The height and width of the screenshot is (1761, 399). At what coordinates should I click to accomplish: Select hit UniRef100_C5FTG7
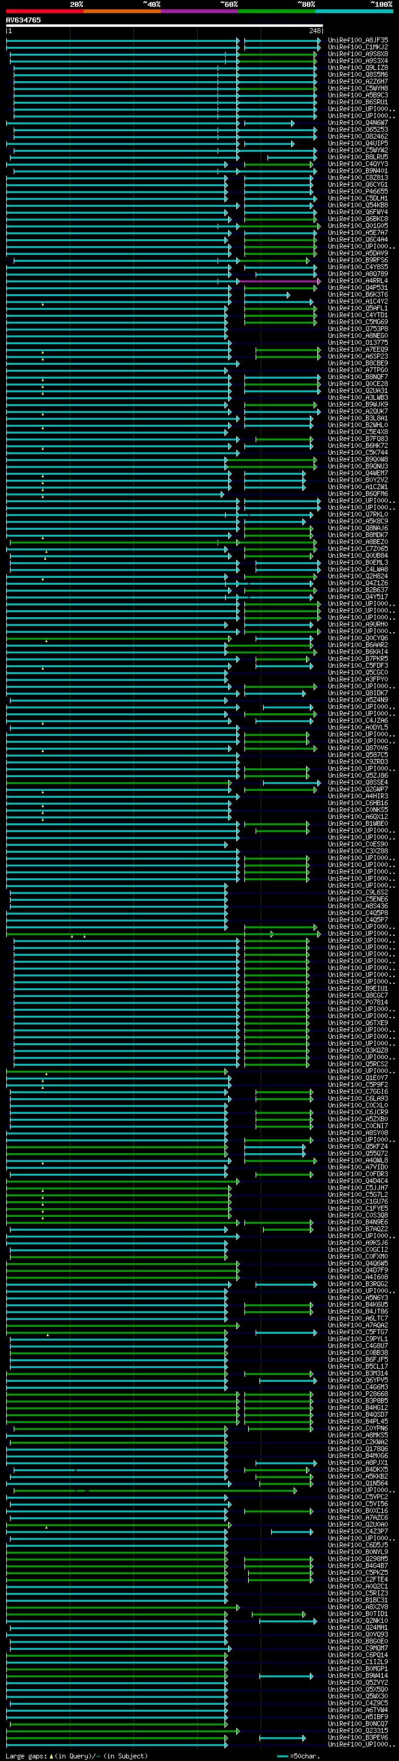click(x=358, y=1332)
